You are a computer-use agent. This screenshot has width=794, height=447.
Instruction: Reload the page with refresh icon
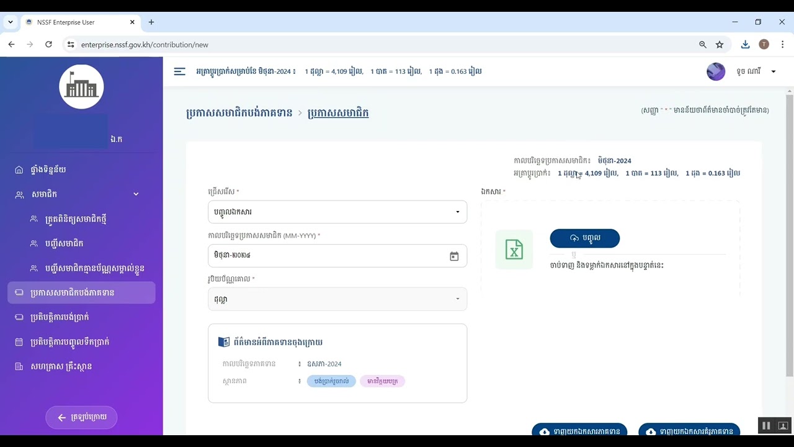48,45
